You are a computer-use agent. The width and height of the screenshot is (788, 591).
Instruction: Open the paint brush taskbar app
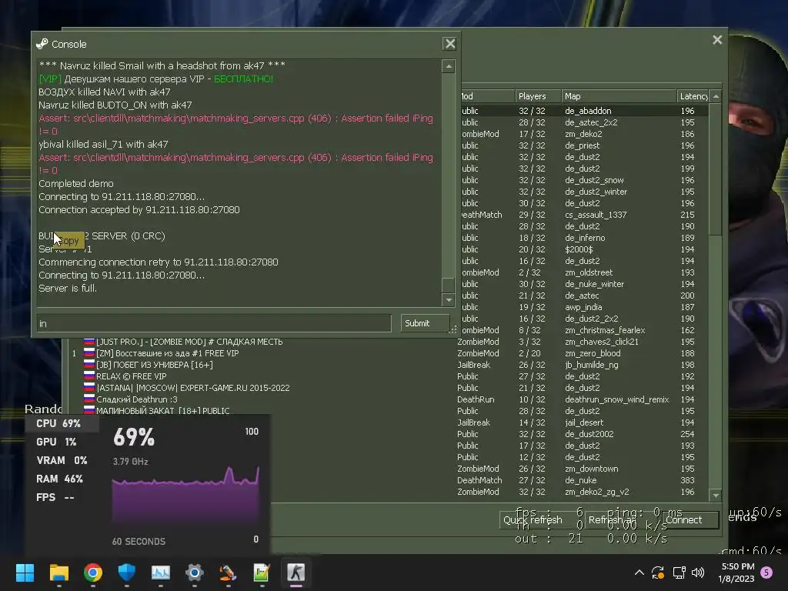point(228,573)
